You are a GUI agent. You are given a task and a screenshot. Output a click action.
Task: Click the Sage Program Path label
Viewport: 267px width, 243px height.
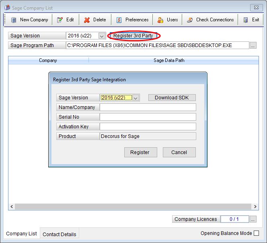37,45
